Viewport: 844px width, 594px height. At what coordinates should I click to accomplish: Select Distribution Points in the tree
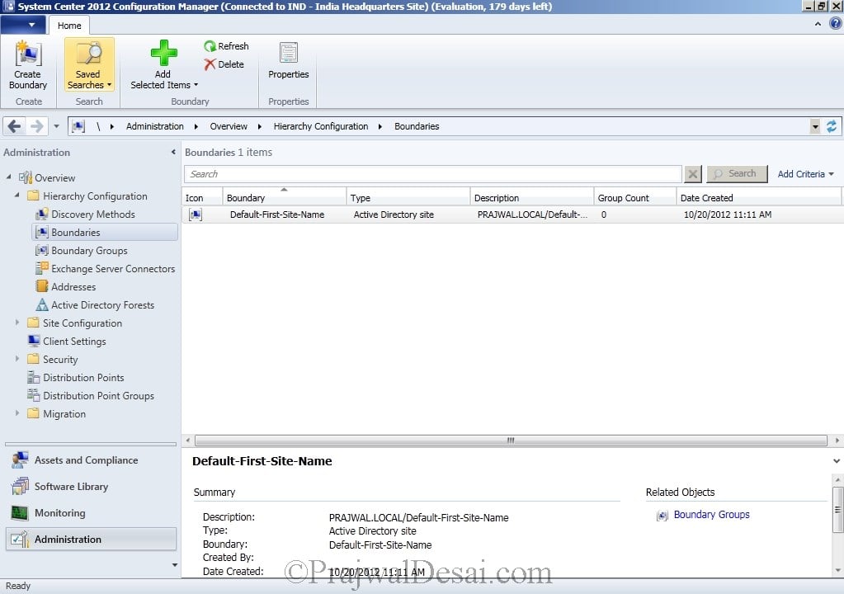pyautogui.click(x=83, y=378)
